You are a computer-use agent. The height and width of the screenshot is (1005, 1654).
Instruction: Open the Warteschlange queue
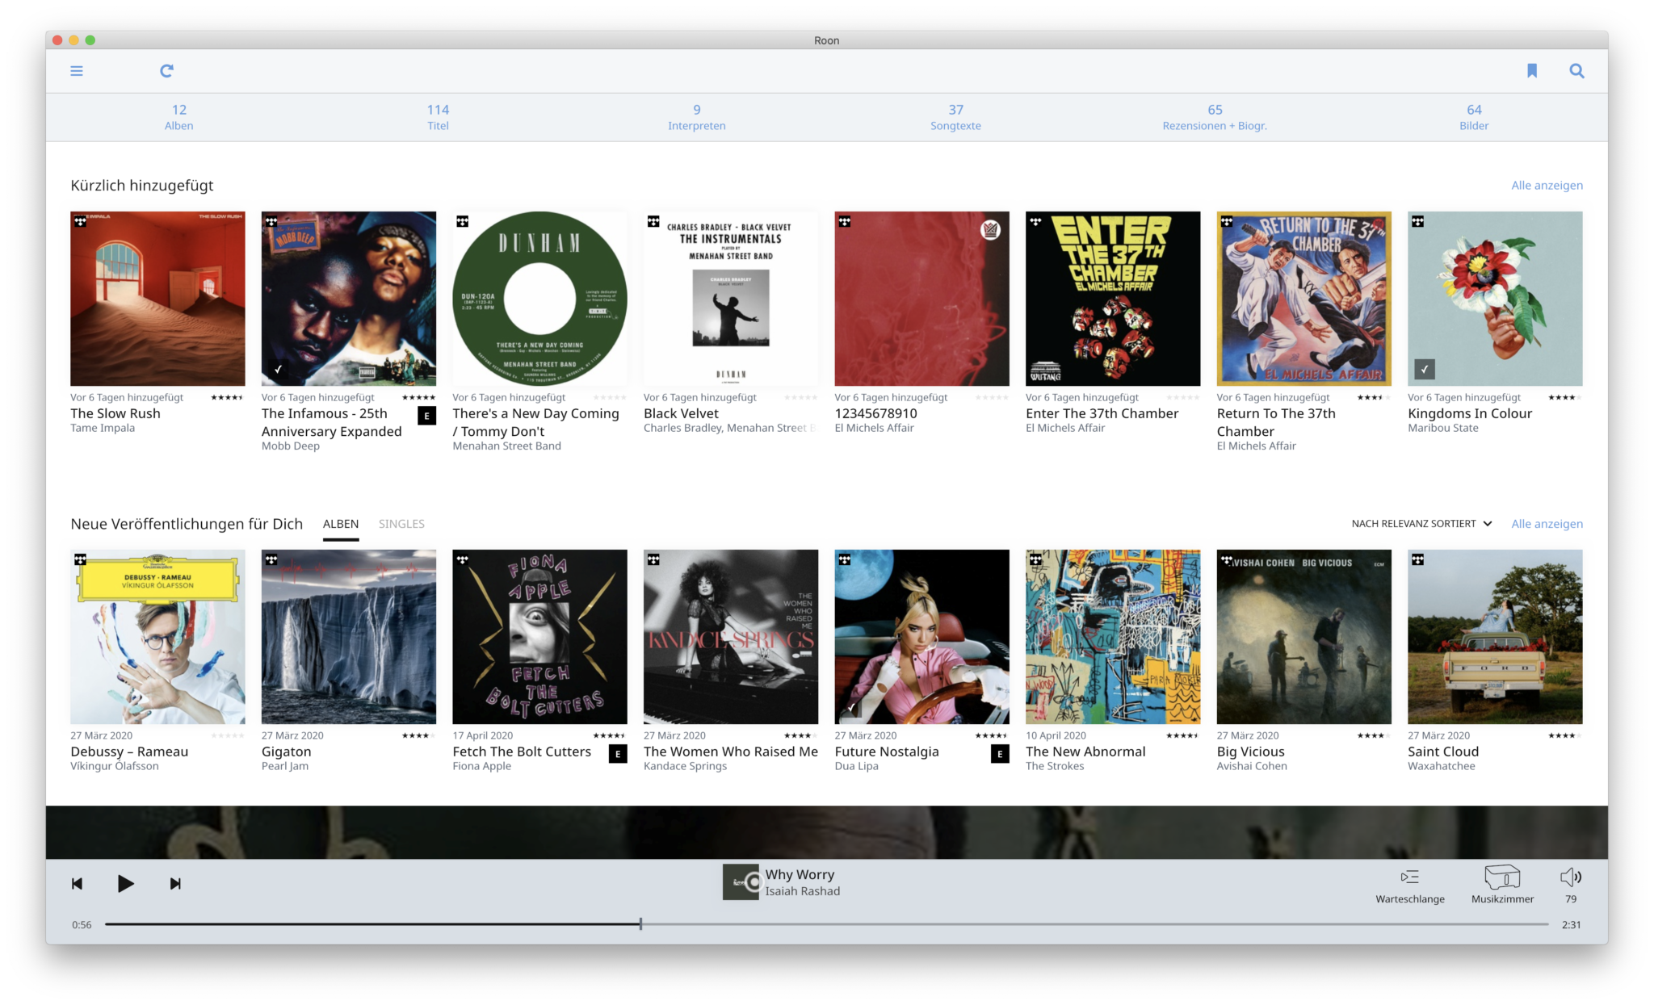[1410, 880]
